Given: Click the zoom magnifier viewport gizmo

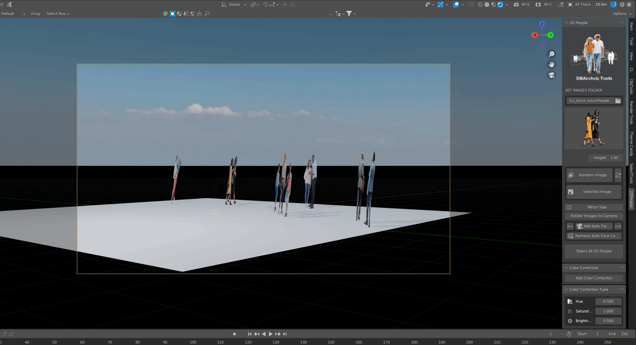Looking at the screenshot, I should pos(551,54).
